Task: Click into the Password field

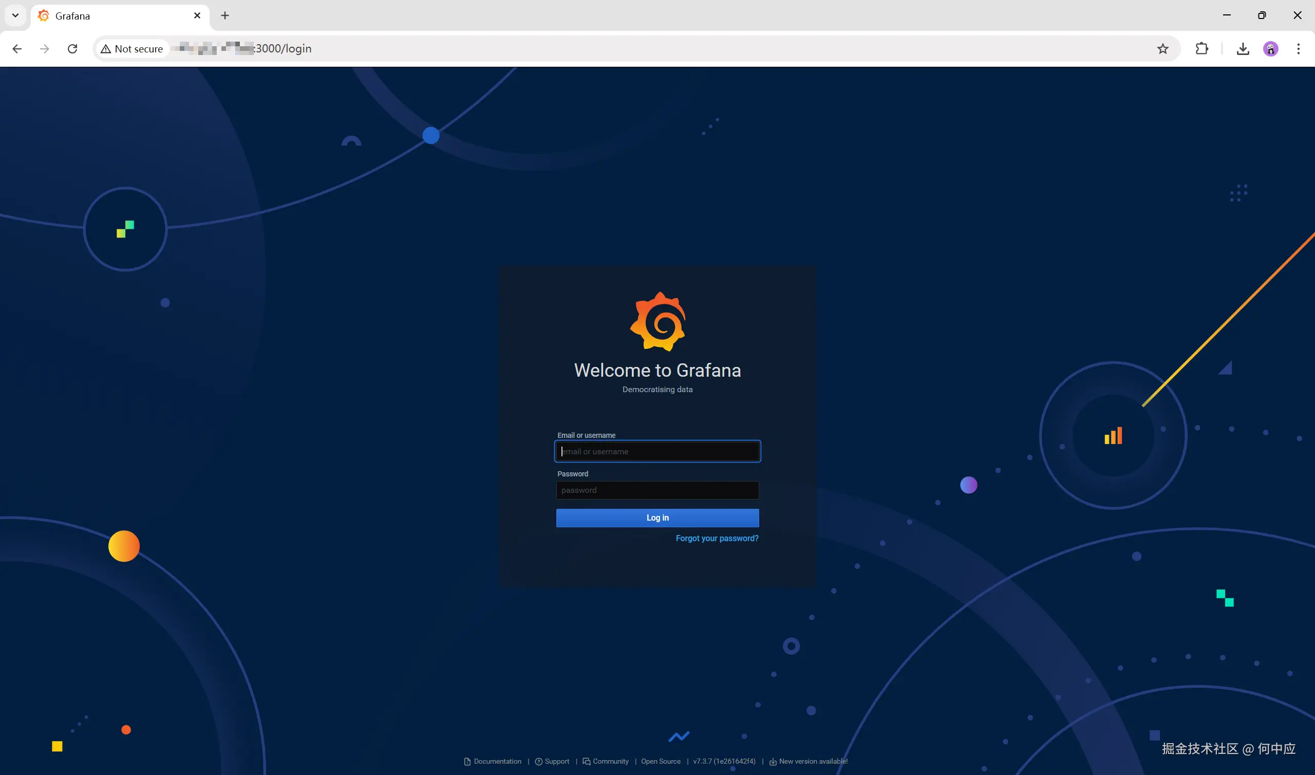Action: (x=657, y=490)
